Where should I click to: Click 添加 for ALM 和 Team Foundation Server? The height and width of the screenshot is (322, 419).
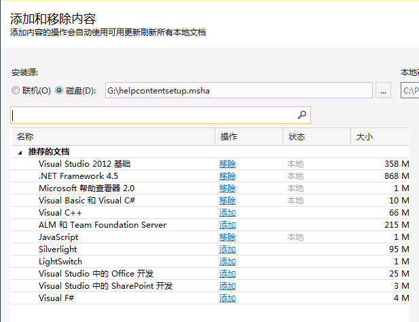(227, 225)
